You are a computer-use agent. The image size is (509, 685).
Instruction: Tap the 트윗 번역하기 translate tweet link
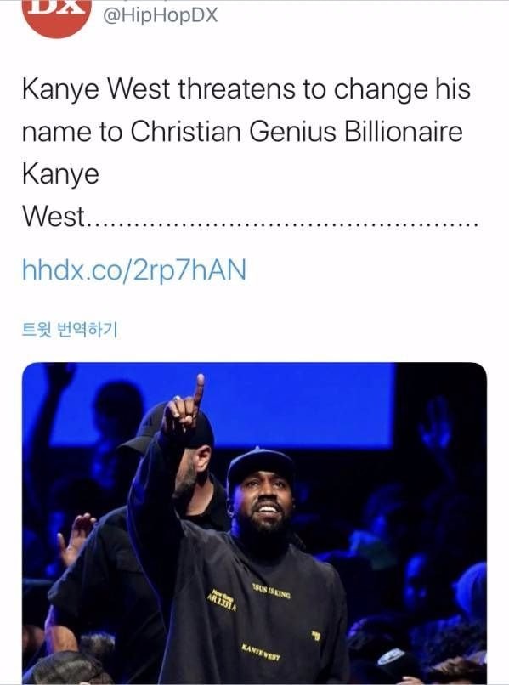70,330
